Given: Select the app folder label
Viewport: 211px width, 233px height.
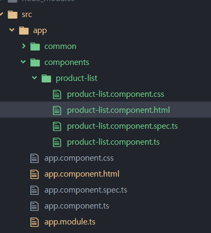Looking at the screenshot, I should click(x=40, y=31).
